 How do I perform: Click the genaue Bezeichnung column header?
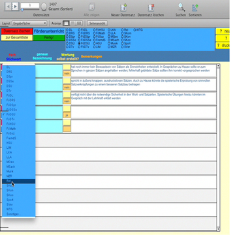(42, 56)
